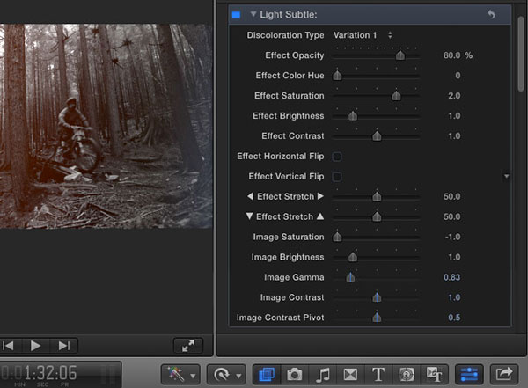Click the Effect Saturation slider handle
The height and width of the screenshot is (388, 528).
tap(396, 96)
